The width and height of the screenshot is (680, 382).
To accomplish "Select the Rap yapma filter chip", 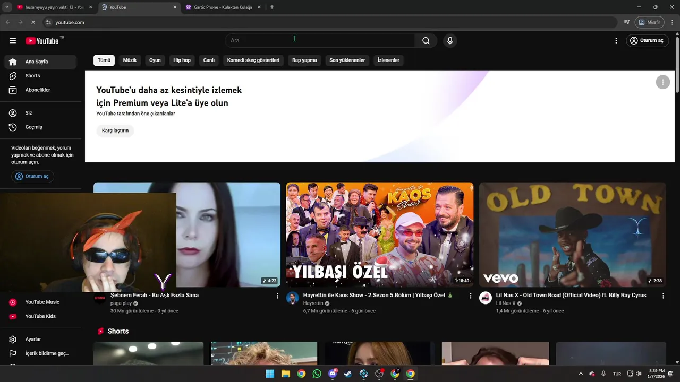I will click(304, 60).
